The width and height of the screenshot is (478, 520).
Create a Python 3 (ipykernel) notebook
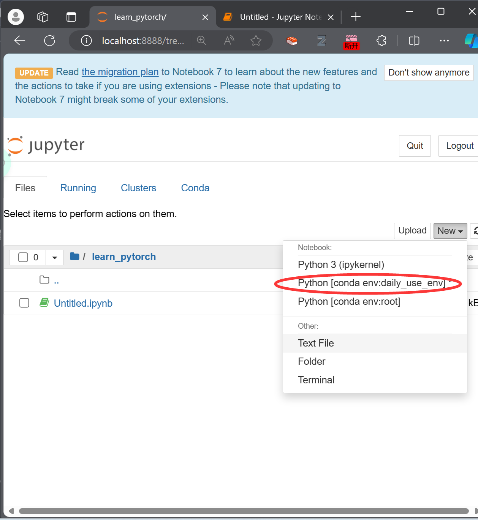(x=375, y=265)
